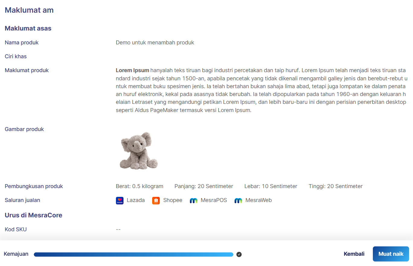This screenshot has height=266, width=413.
Task: Click the Urus di MesraCore heading
Action: (x=34, y=215)
